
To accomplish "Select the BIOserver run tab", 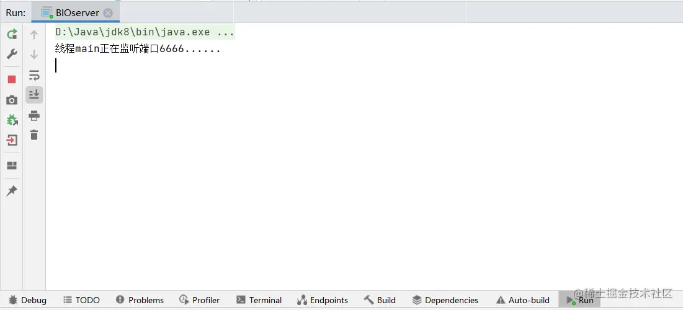I will pyautogui.click(x=75, y=13).
